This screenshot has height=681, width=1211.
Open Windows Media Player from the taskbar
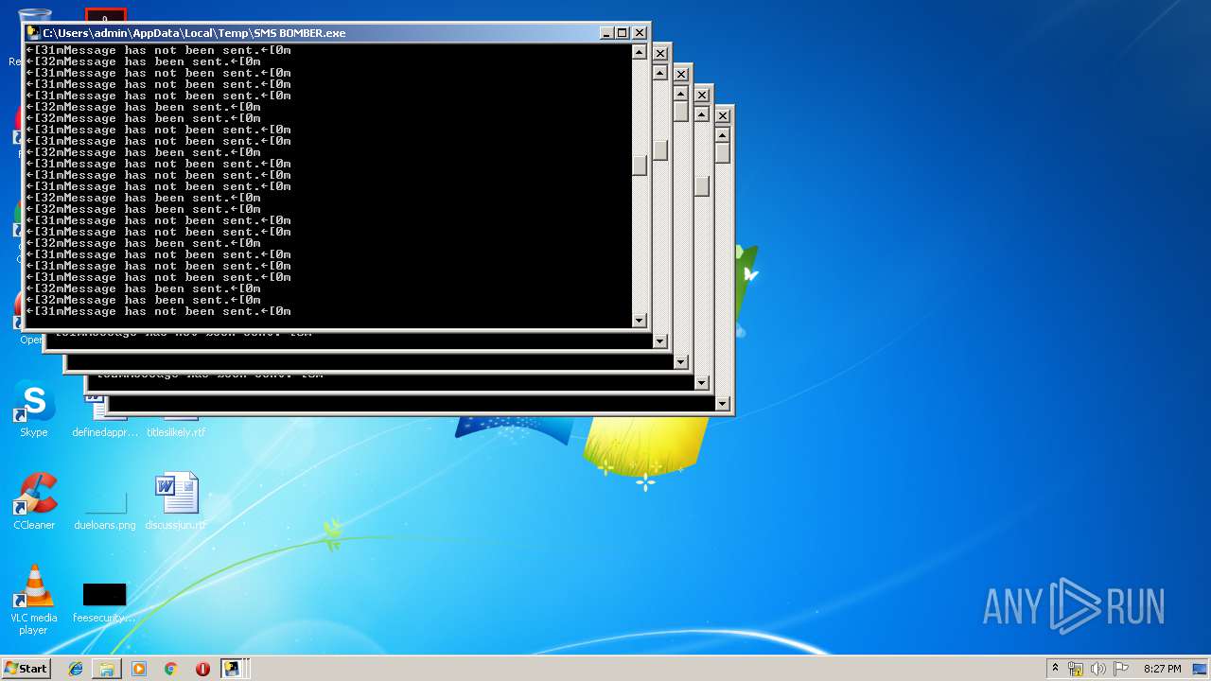139,669
